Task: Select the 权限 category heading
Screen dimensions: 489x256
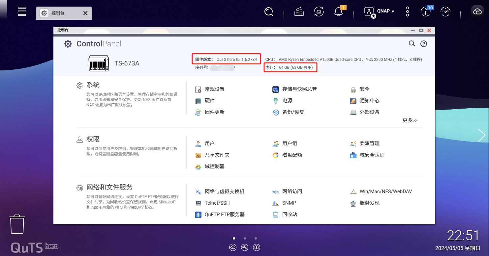Action: [93, 139]
